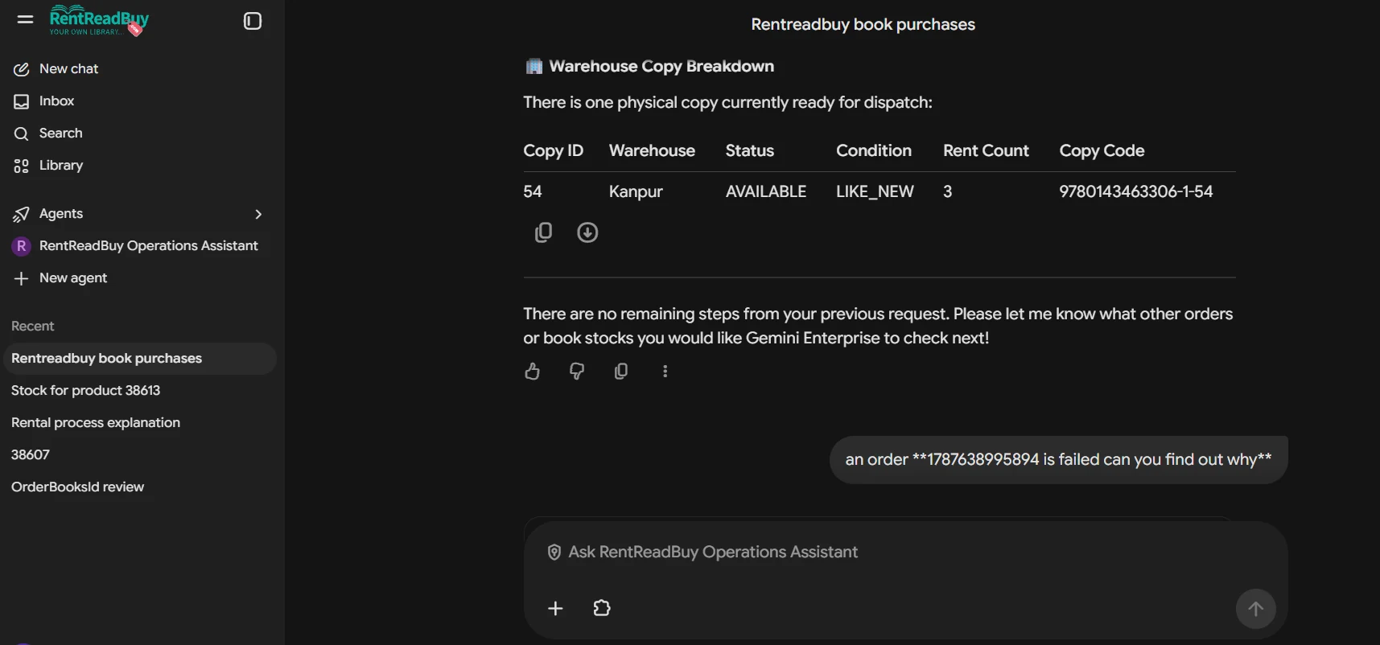Open Rentreadbuy book purchases chat

(140, 359)
